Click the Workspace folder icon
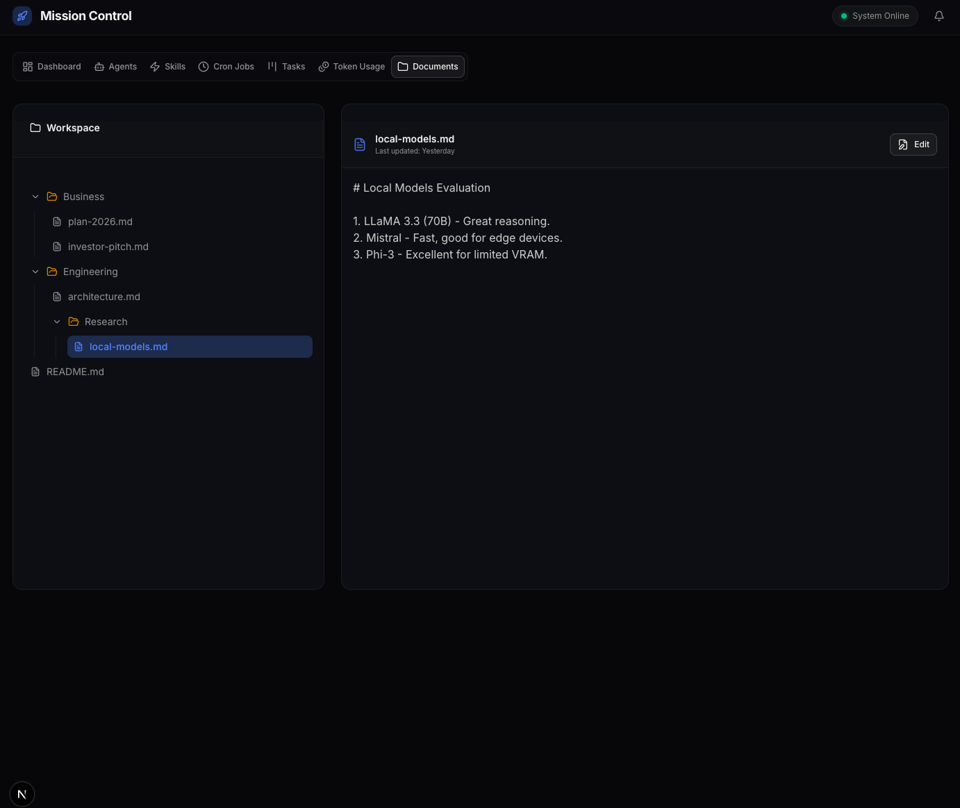Viewport: 960px width, 808px height. click(35, 128)
